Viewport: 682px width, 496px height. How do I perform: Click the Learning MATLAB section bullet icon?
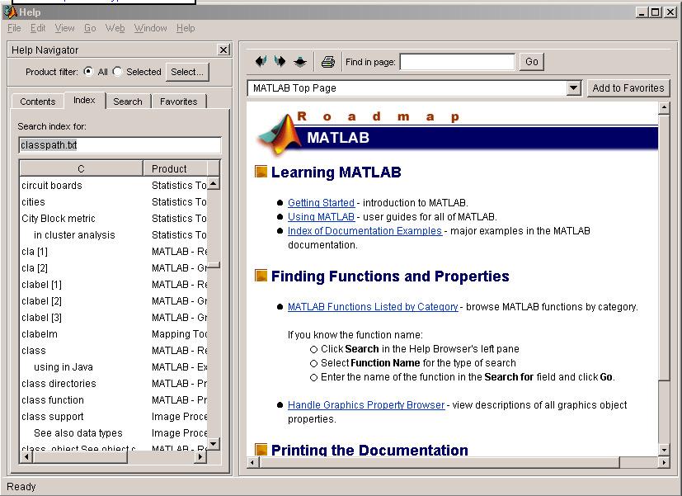click(261, 172)
